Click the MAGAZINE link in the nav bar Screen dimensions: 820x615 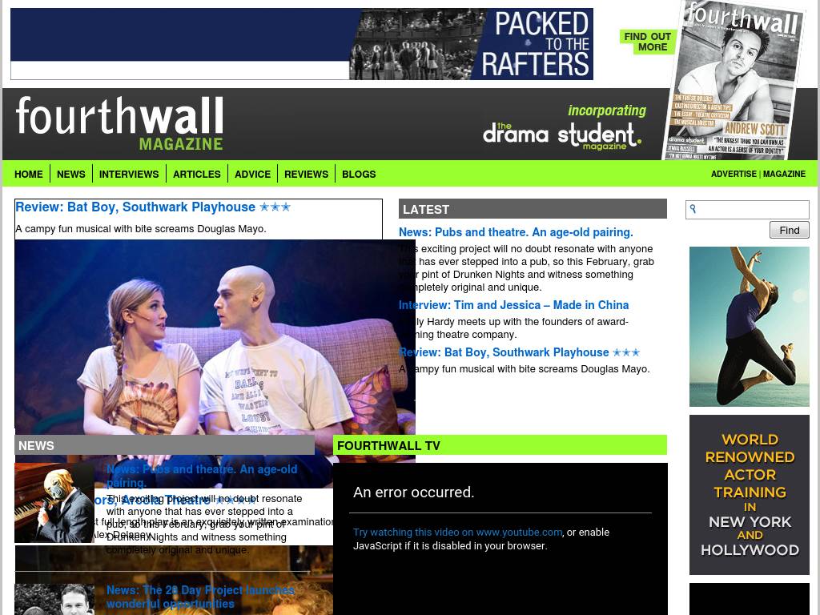tap(784, 174)
